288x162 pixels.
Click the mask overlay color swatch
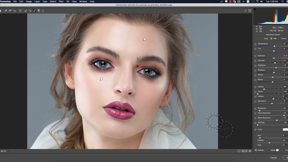(277, 150)
